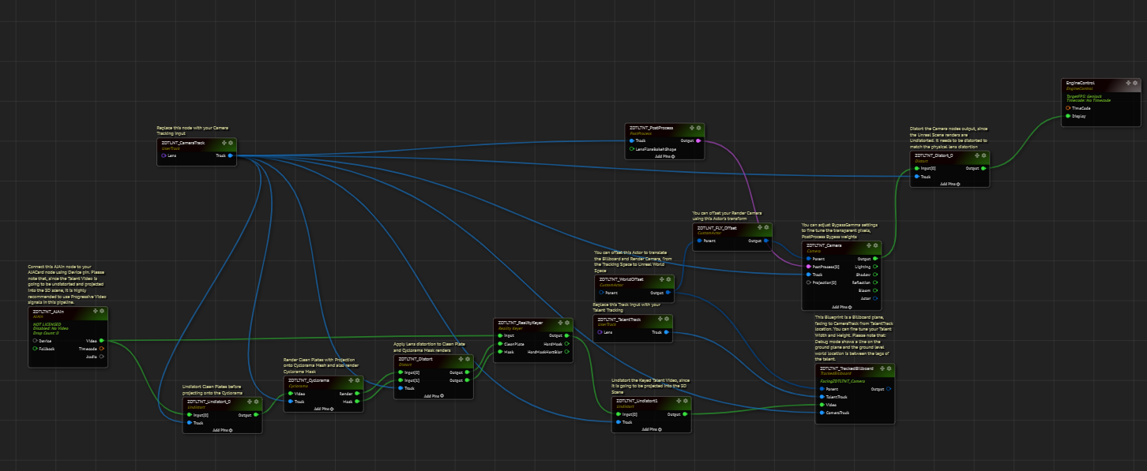Open settings gear on the ZDTLTNT_AJAIn node
1147x471 pixels.
click(x=103, y=312)
